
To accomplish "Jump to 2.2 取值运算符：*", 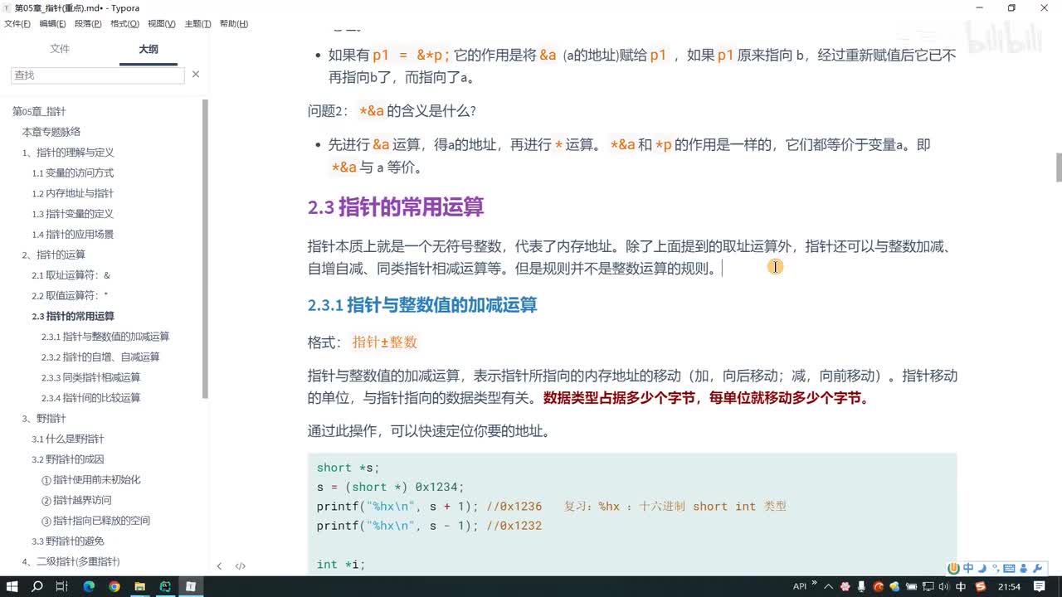I will [70, 295].
